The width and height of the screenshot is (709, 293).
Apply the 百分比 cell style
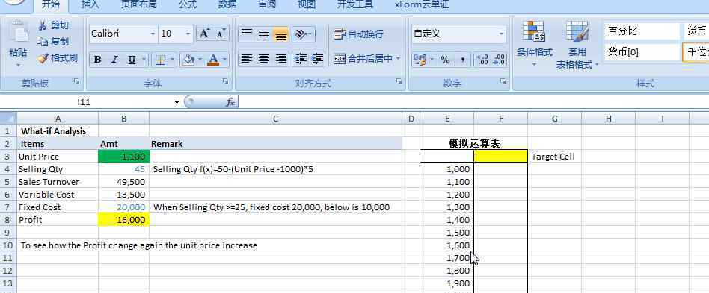click(642, 31)
